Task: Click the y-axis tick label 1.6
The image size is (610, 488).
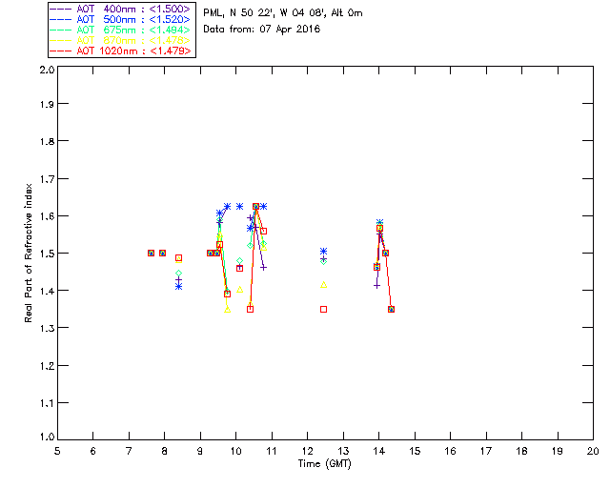Action: pyautogui.click(x=47, y=216)
